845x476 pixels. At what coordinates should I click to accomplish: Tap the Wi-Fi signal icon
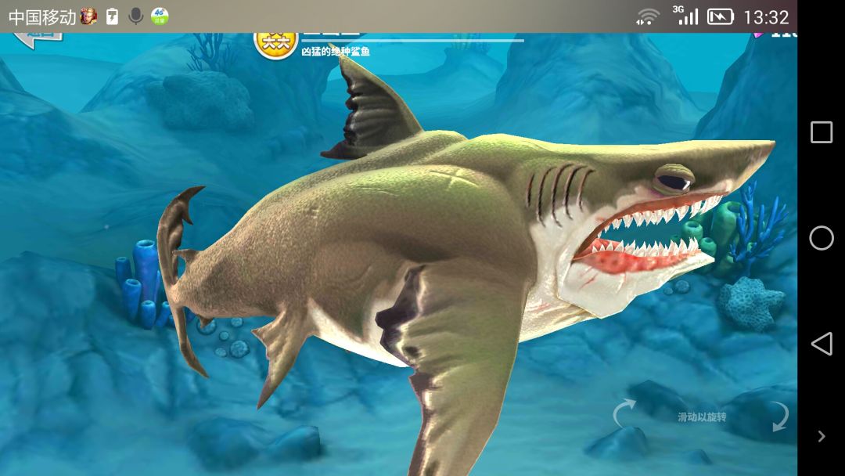[x=647, y=16]
